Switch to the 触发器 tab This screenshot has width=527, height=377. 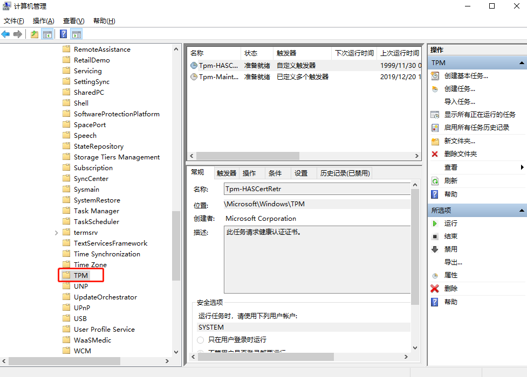[227, 173]
